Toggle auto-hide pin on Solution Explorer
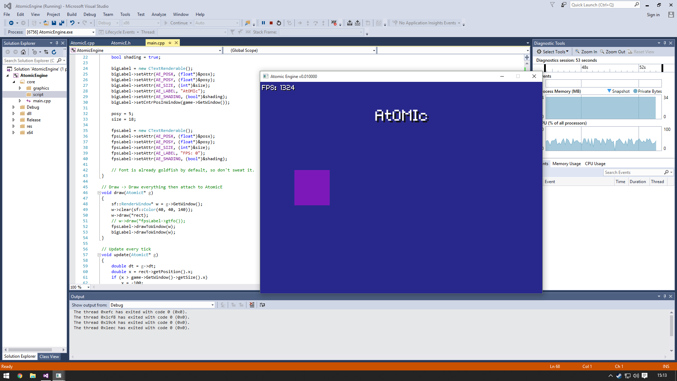The width and height of the screenshot is (677, 381). (x=57, y=43)
